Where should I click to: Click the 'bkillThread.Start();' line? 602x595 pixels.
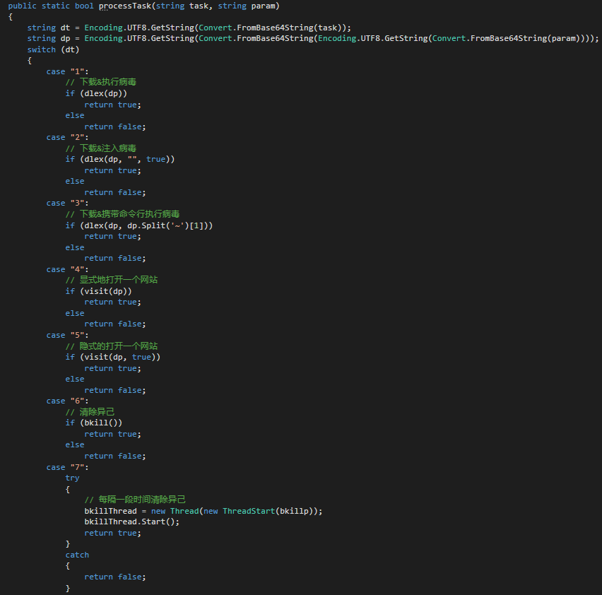click(131, 522)
